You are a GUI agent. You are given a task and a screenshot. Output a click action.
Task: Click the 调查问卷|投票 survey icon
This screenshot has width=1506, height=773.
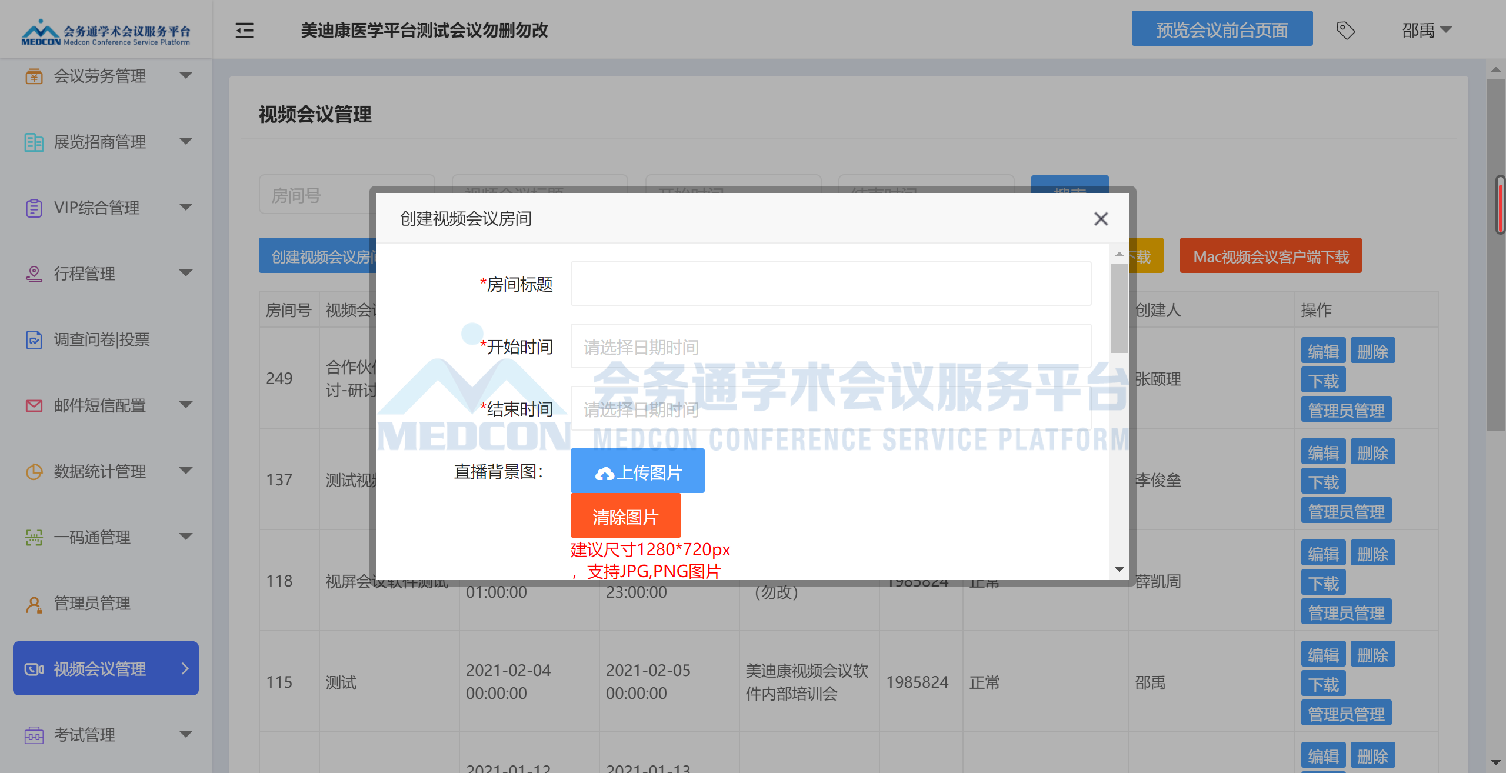point(34,339)
